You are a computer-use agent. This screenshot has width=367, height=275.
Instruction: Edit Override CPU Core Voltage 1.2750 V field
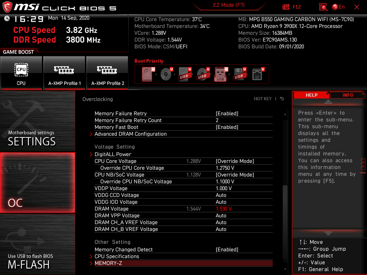[x=225, y=168]
